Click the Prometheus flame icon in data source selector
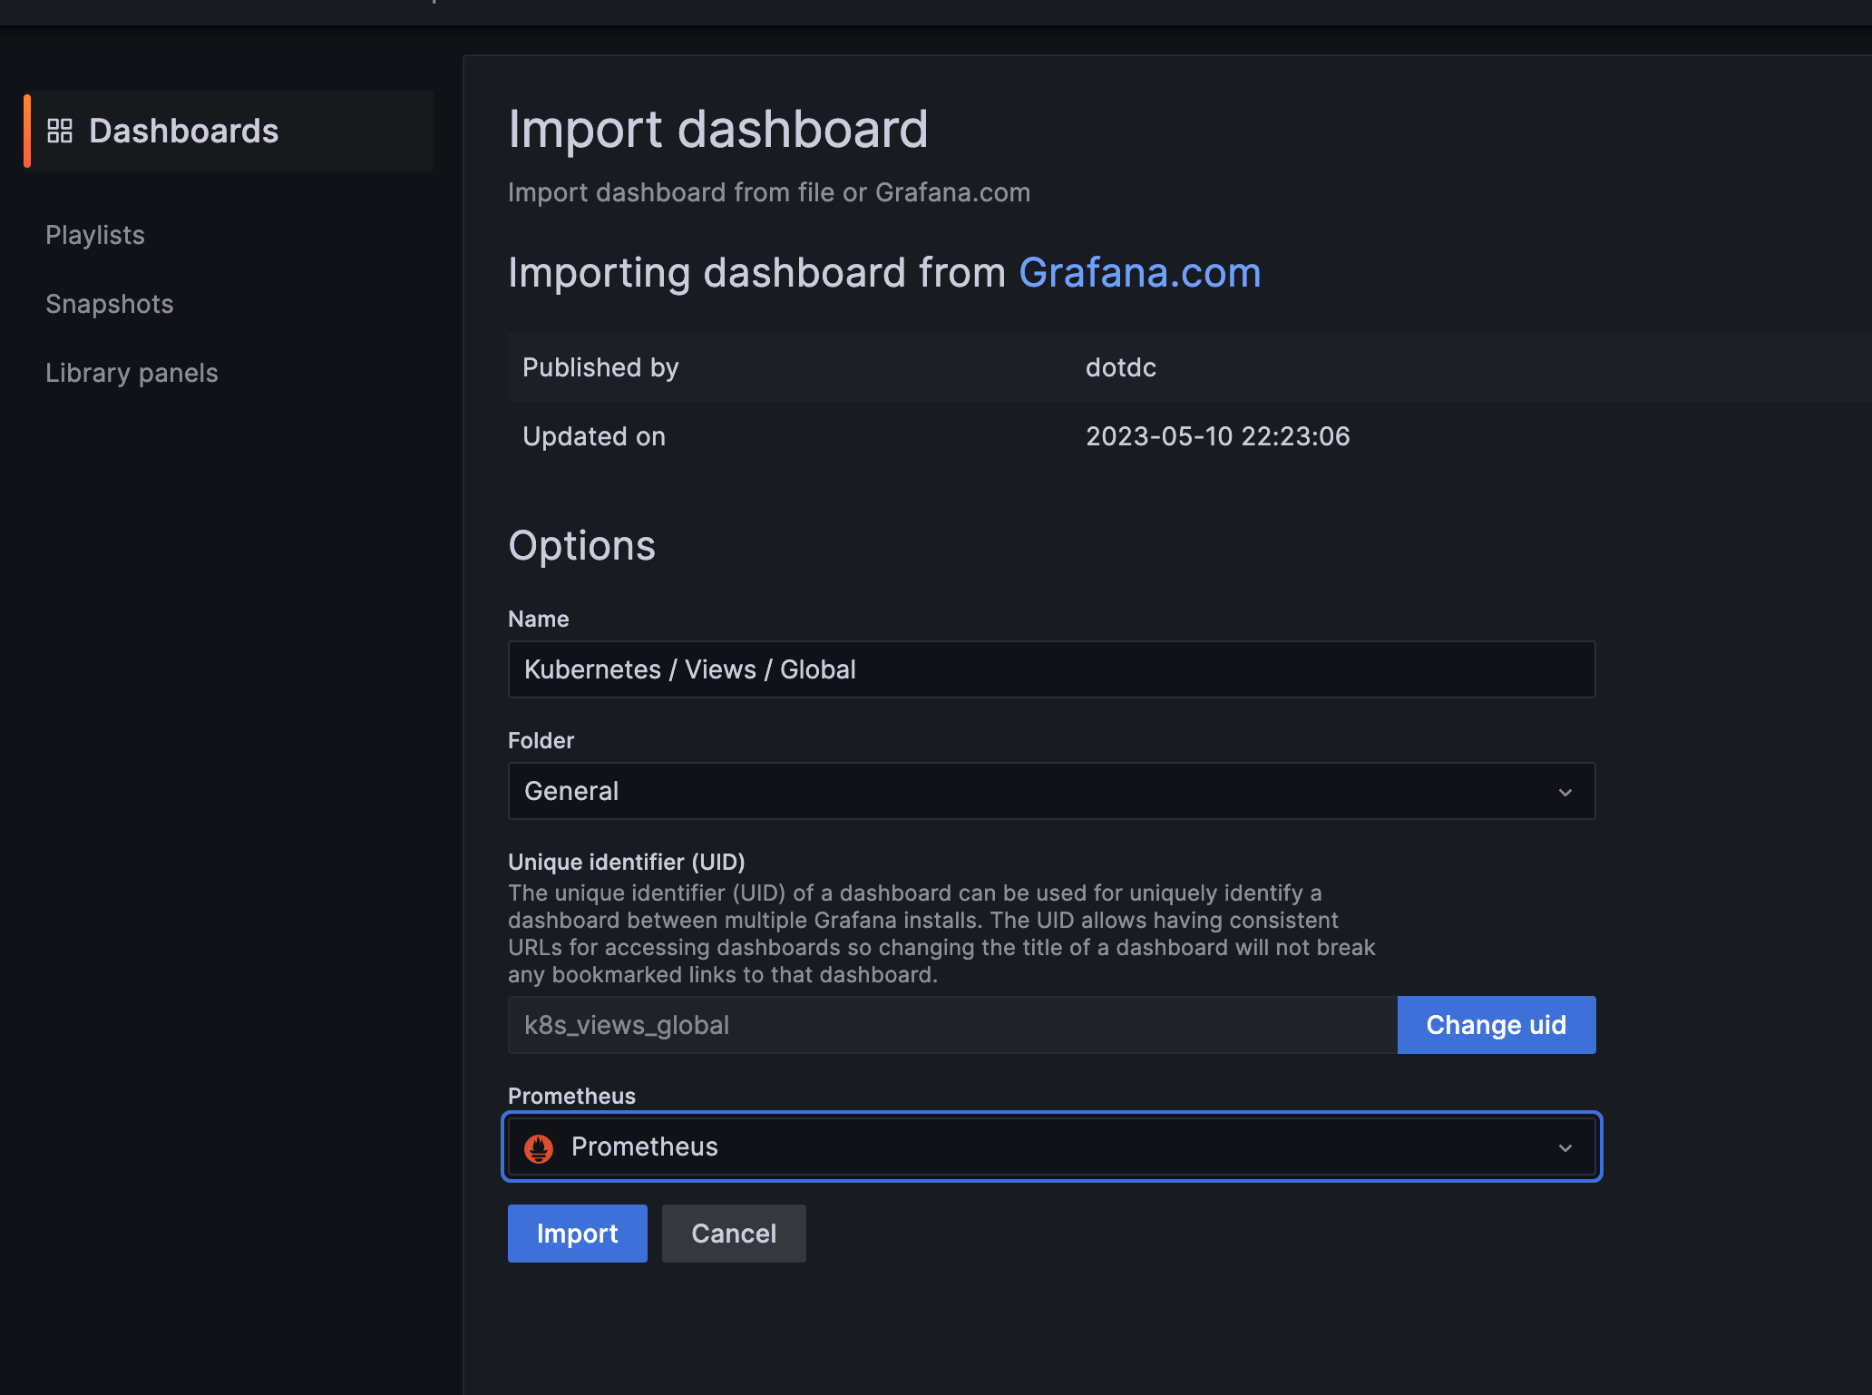1872x1395 pixels. point(539,1147)
